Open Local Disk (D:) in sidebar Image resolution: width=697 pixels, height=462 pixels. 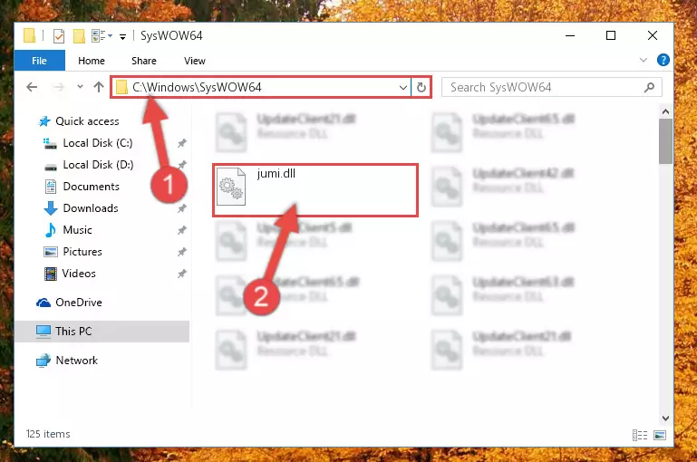coord(98,165)
